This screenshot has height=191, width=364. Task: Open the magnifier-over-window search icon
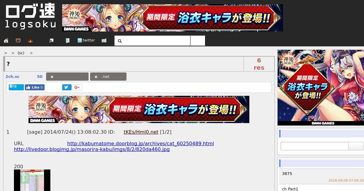pos(51,41)
